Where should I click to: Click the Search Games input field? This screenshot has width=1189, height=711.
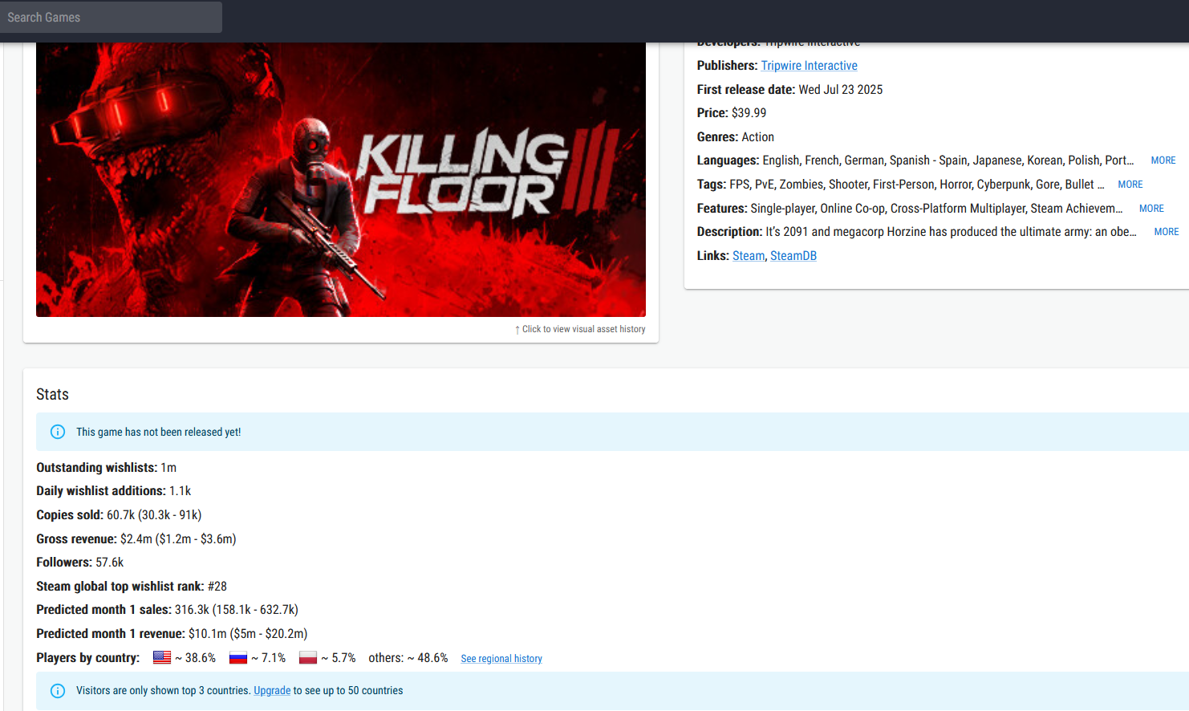click(111, 17)
